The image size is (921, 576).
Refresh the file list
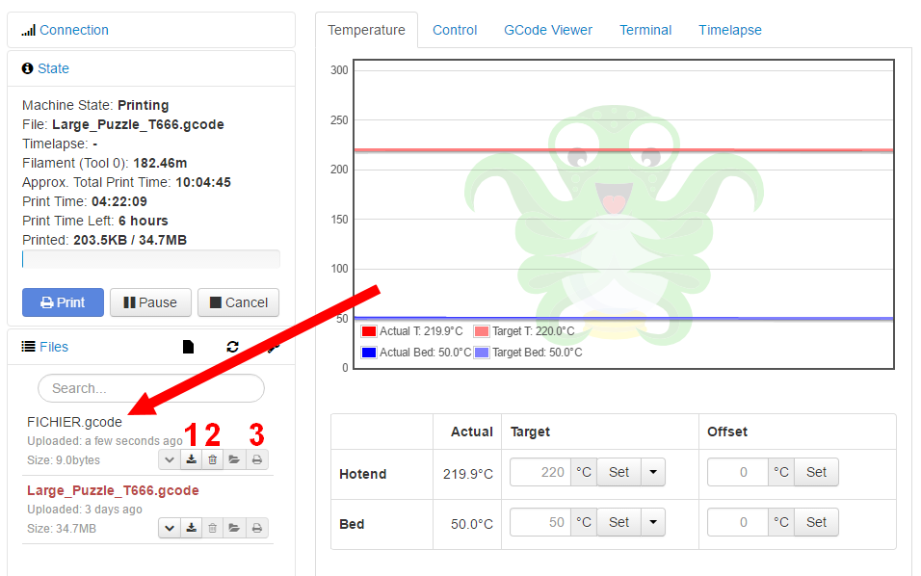(x=232, y=347)
